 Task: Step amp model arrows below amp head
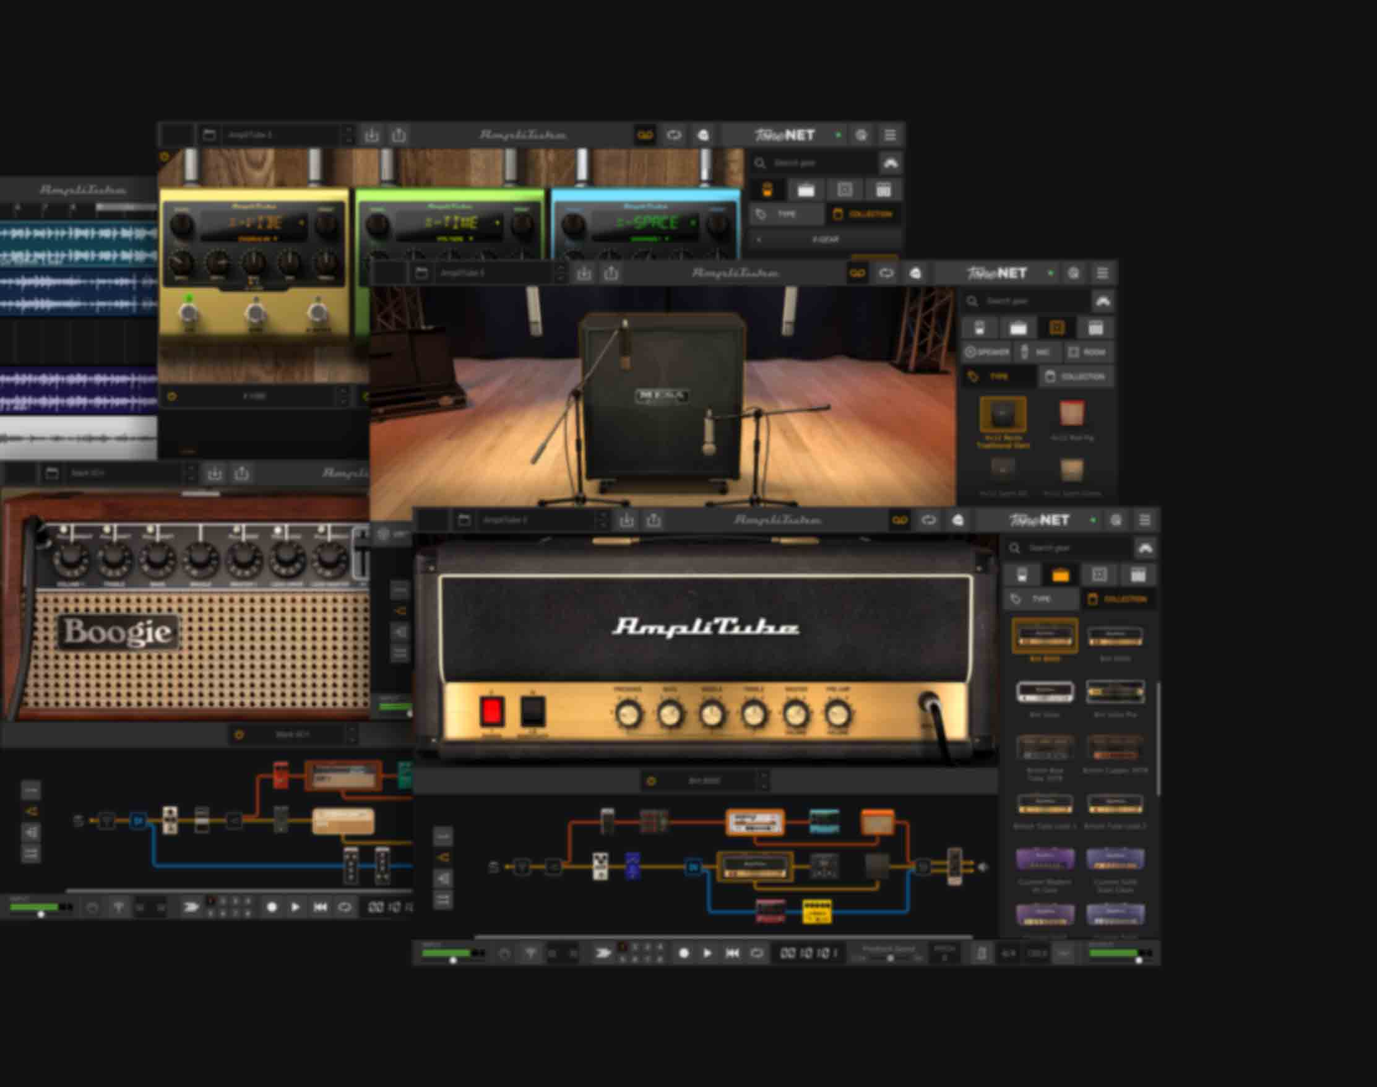point(763,781)
